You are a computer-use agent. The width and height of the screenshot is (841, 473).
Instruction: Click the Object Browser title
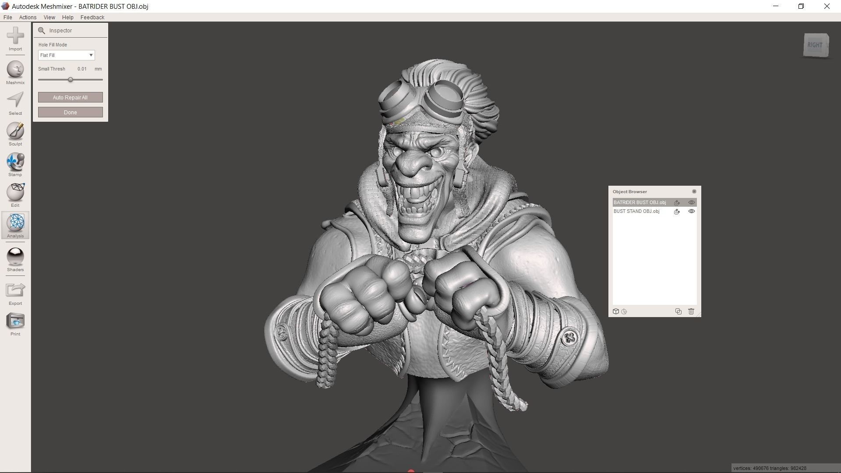click(630, 191)
